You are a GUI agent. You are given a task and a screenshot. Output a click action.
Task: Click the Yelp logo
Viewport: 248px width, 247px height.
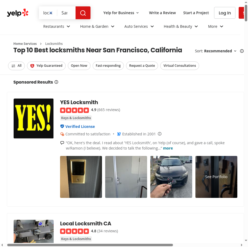(18, 13)
